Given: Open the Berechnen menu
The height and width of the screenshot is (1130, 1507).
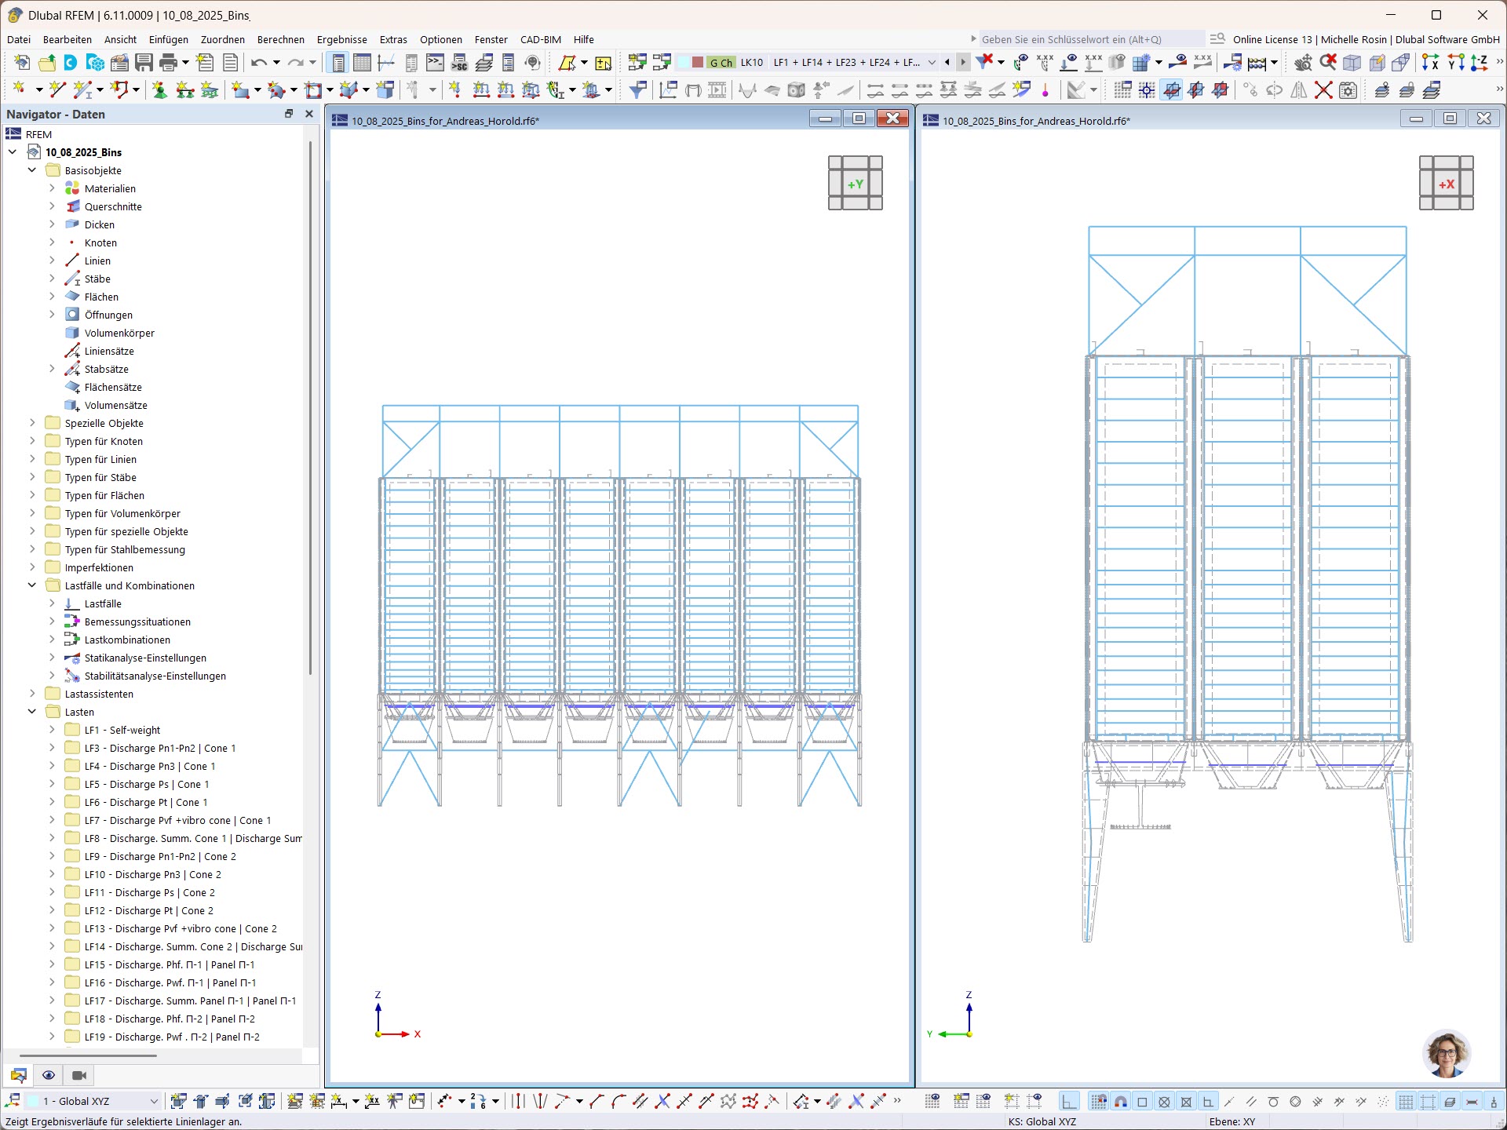Looking at the screenshot, I should 281,39.
